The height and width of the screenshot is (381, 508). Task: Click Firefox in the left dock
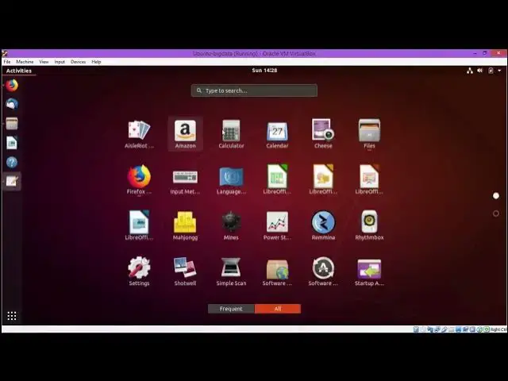tap(12, 86)
